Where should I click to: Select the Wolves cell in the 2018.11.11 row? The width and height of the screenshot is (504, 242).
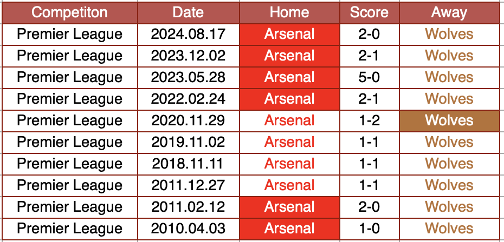449,164
